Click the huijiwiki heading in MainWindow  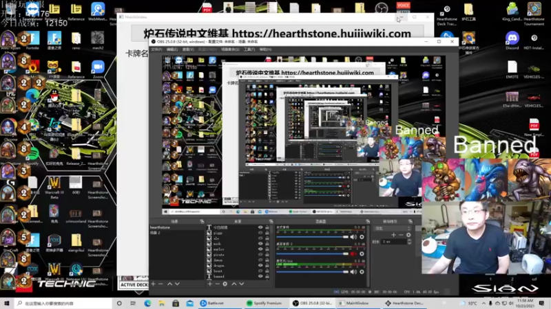tap(278, 34)
